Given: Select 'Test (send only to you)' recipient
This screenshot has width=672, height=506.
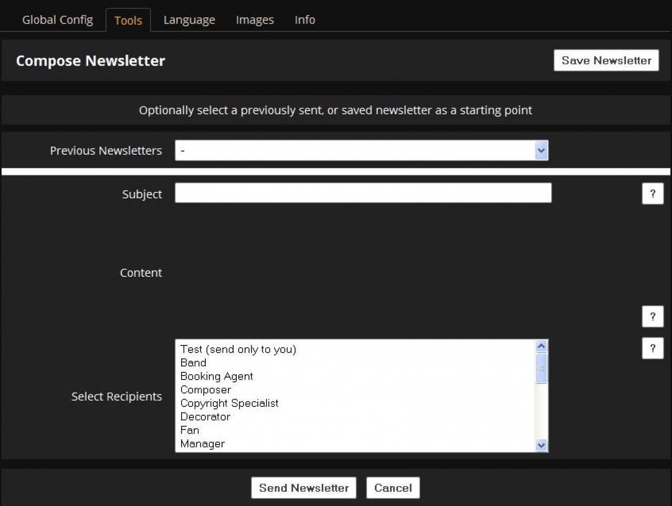Looking at the screenshot, I should tap(238, 349).
